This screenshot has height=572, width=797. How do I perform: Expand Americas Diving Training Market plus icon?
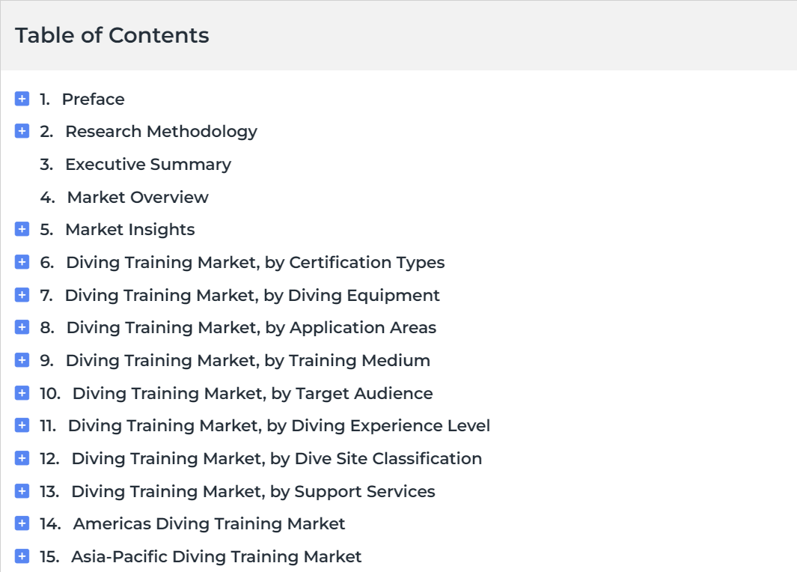pos(22,523)
